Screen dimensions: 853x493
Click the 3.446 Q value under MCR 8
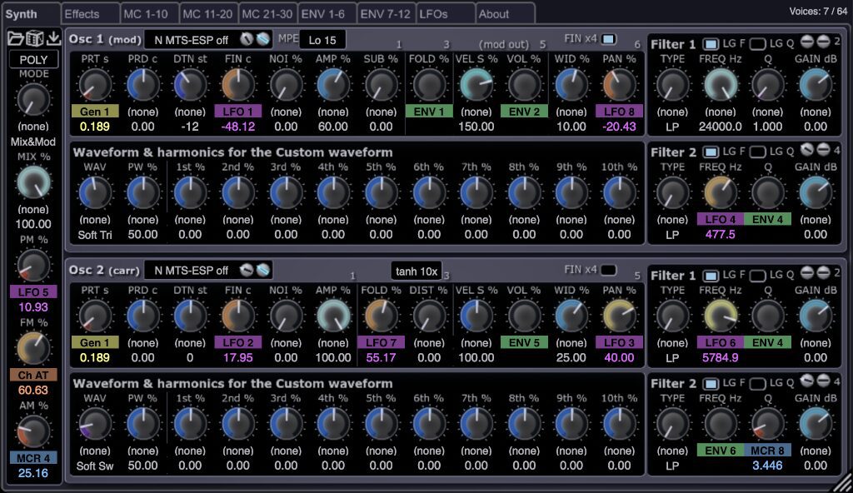767,466
